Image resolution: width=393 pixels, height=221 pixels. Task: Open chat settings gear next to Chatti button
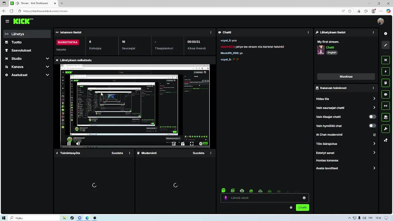[291, 207]
